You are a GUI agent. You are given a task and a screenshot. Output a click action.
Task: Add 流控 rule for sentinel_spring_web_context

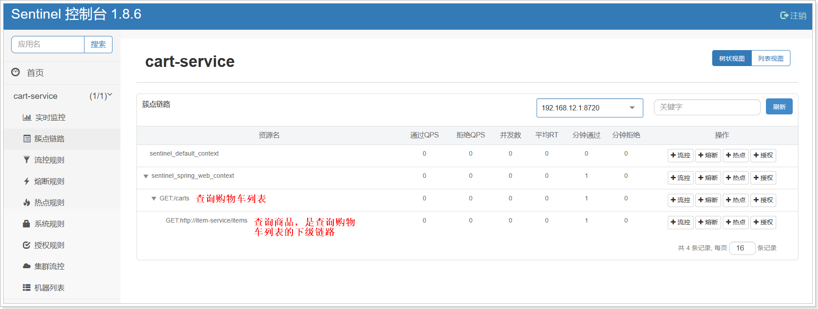click(680, 178)
